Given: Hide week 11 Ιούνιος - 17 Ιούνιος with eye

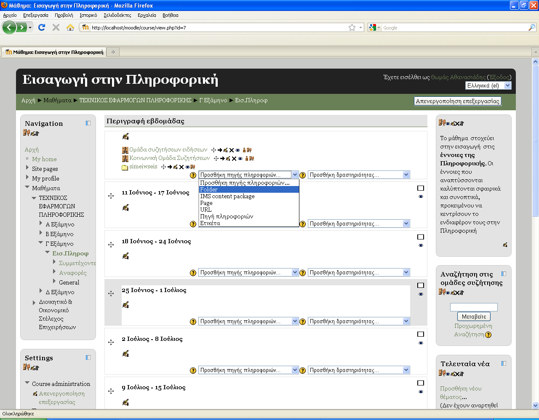Looking at the screenshot, I should point(421,197).
